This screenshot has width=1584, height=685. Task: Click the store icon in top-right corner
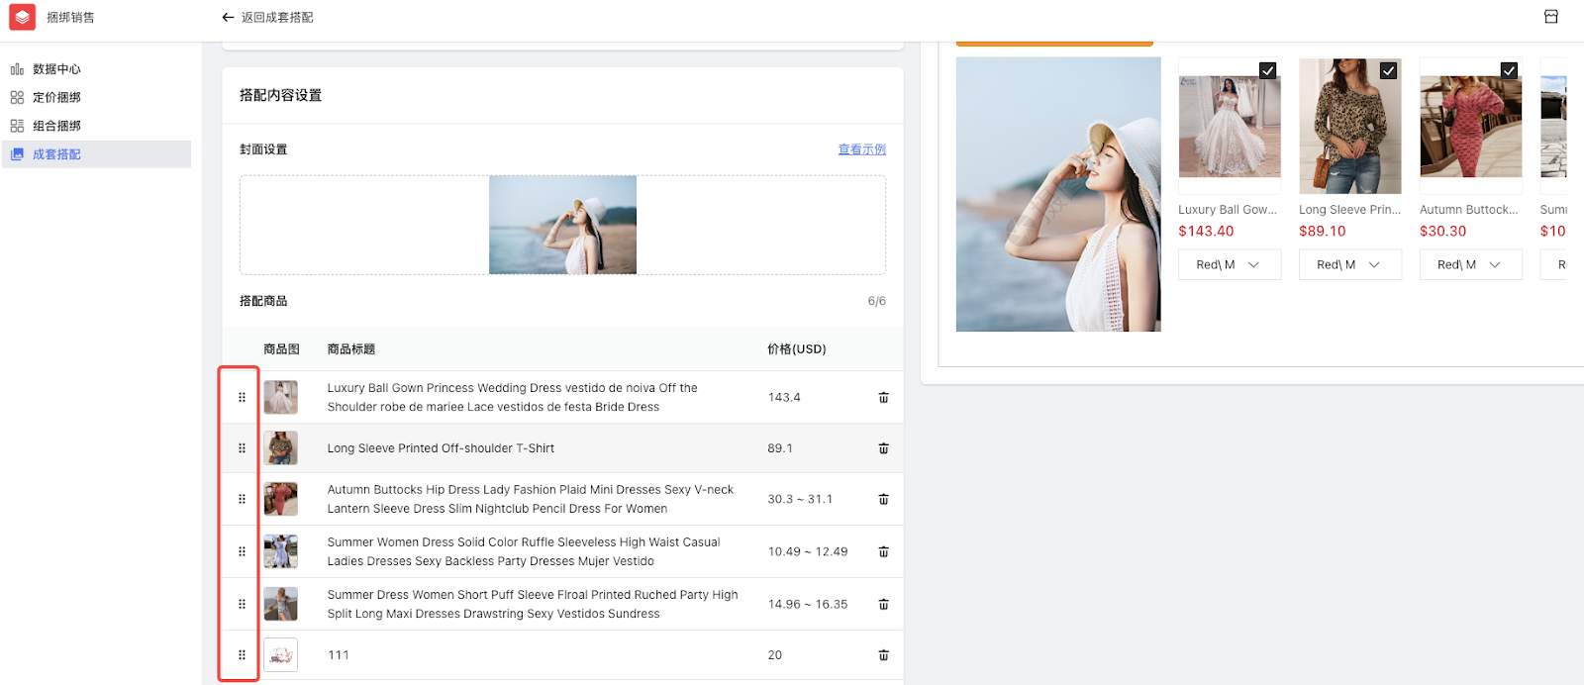click(x=1551, y=17)
